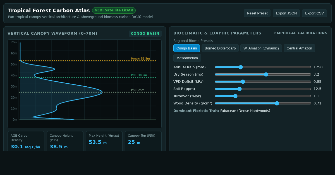The width and height of the screenshot is (335, 175).
Task: Click the Max Height (Hmax) 53.5 m card value
Action: tap(98, 142)
